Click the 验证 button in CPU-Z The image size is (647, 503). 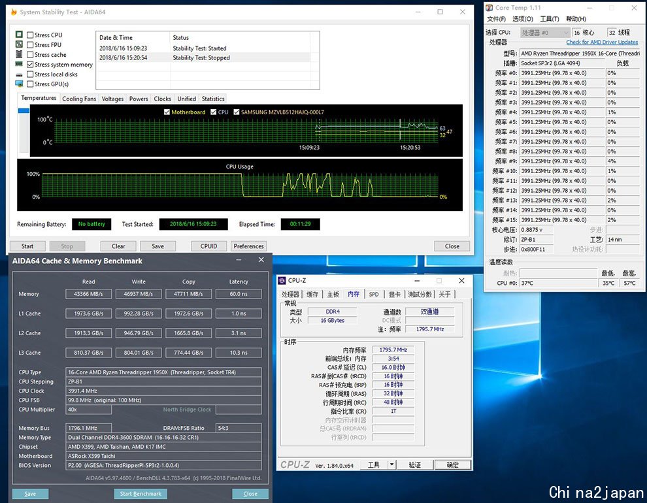(x=415, y=464)
